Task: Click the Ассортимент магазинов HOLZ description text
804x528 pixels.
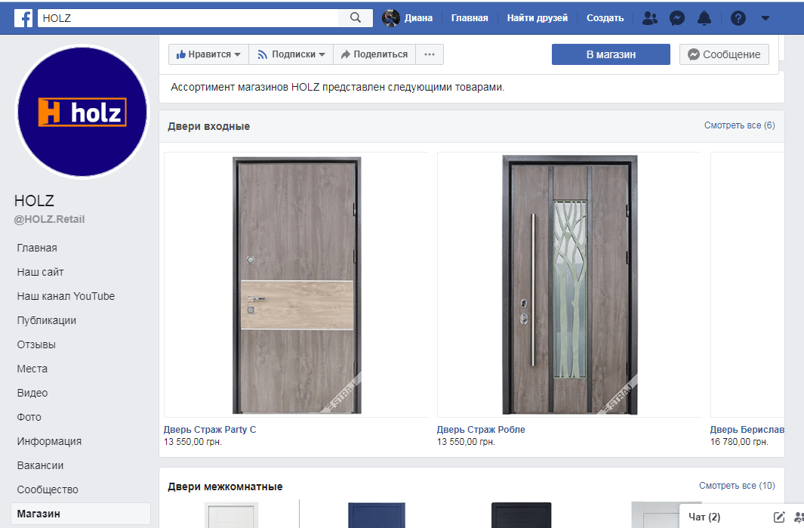Action: tap(337, 87)
